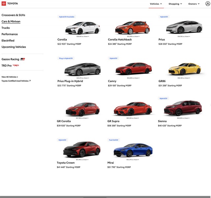Select the Performance category
The width and height of the screenshot is (211, 198).
coord(10,34)
